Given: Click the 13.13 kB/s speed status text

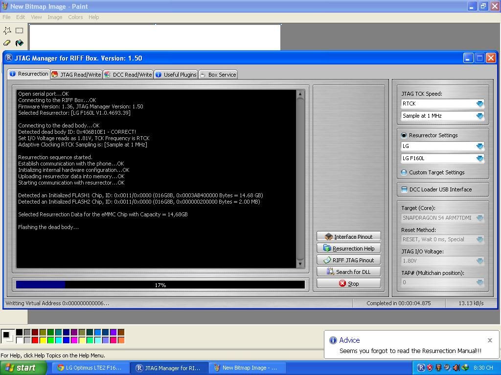Looking at the screenshot, I should click(x=471, y=303).
